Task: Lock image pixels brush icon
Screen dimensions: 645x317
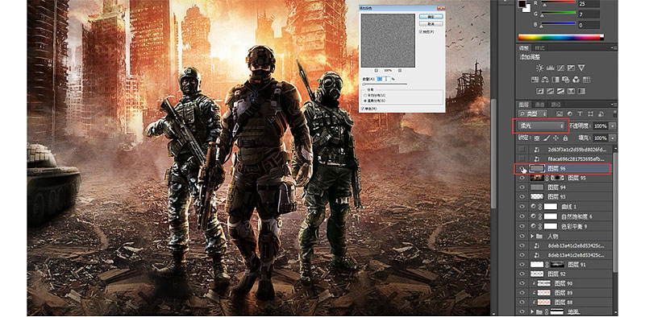Action: 547,138
